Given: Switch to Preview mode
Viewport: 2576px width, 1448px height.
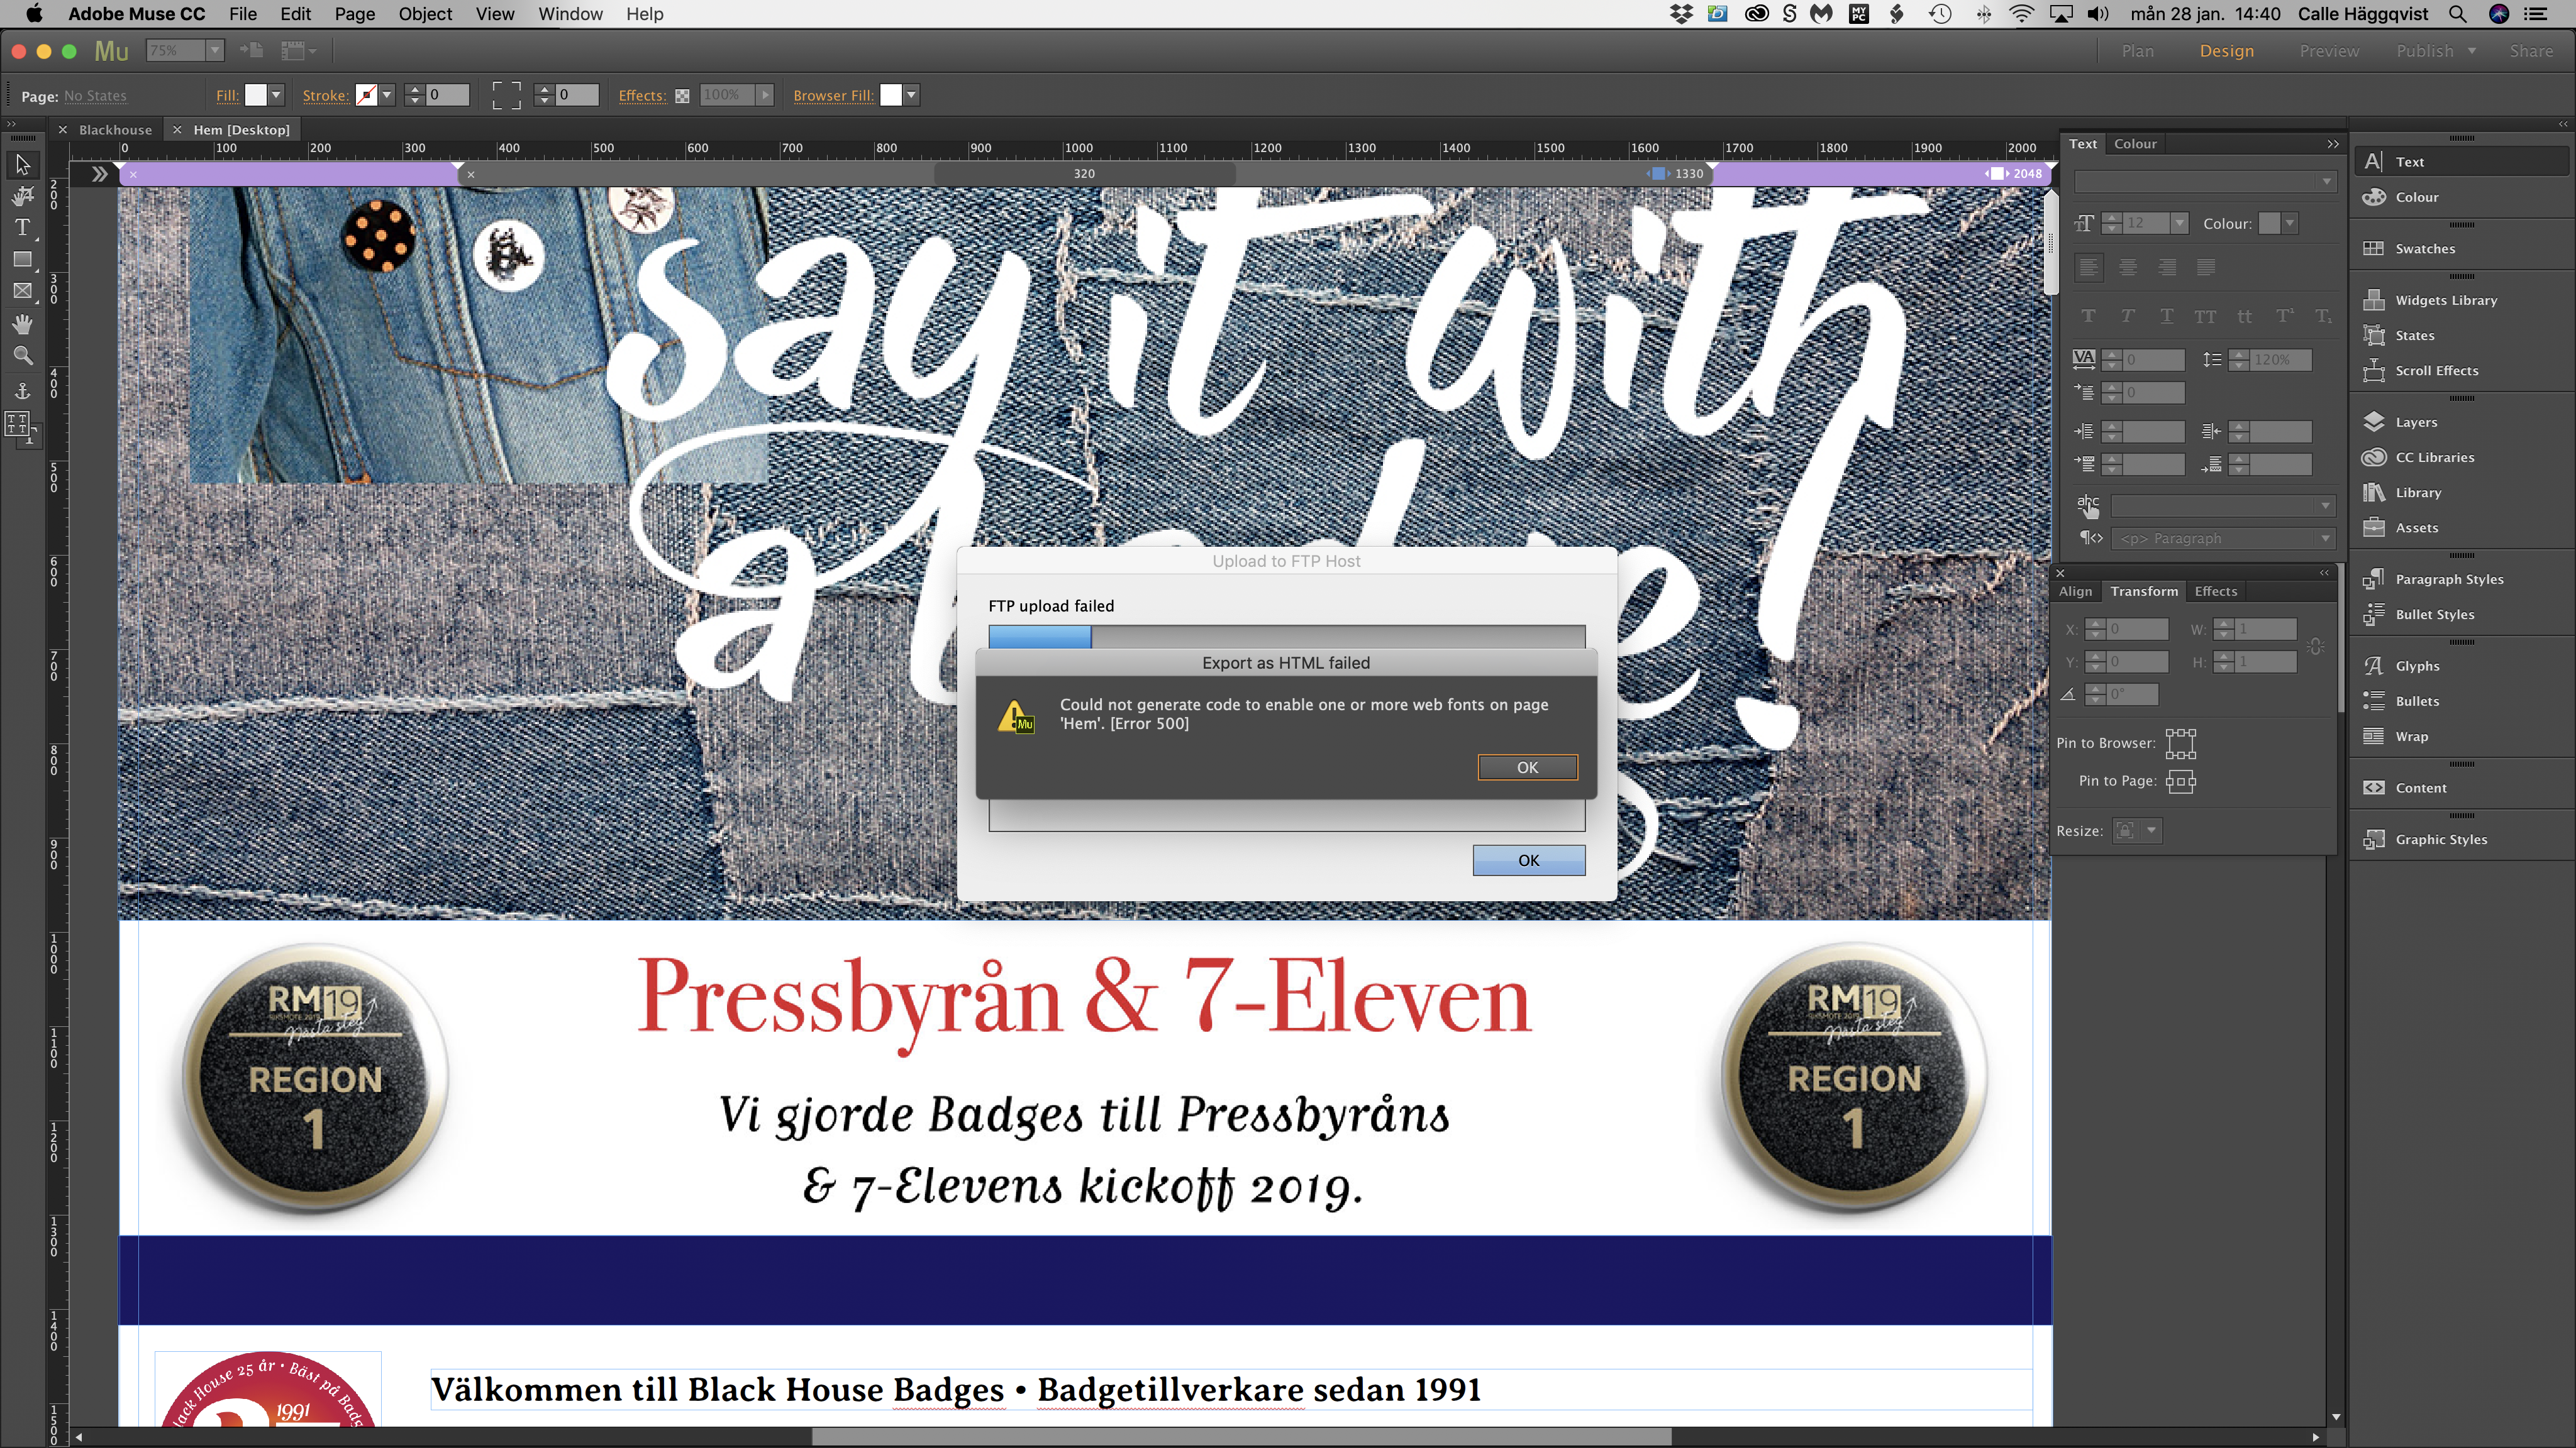Looking at the screenshot, I should [x=2328, y=51].
